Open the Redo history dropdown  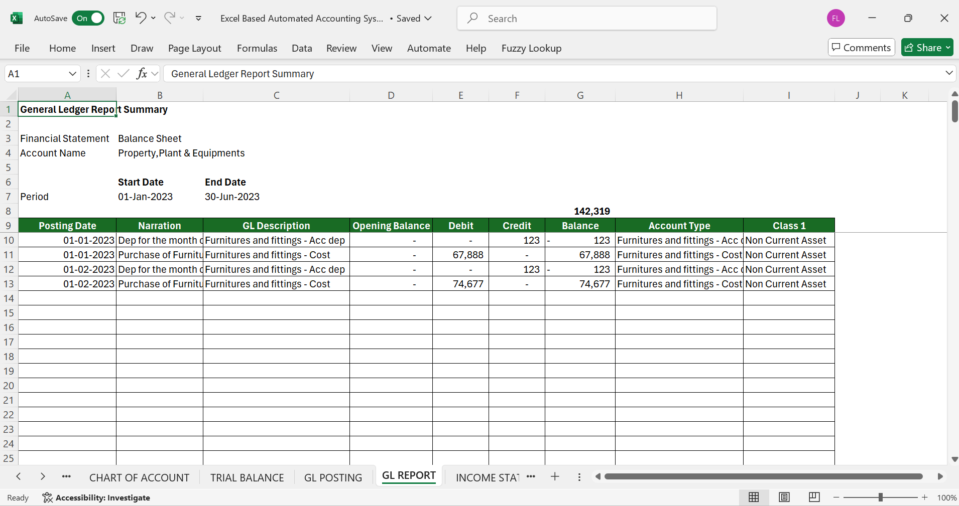coord(182,18)
